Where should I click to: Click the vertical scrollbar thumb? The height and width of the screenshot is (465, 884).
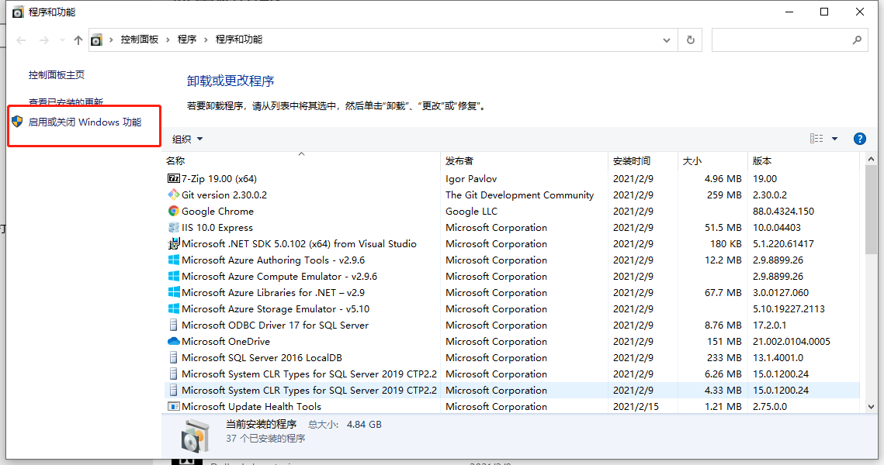click(x=871, y=209)
